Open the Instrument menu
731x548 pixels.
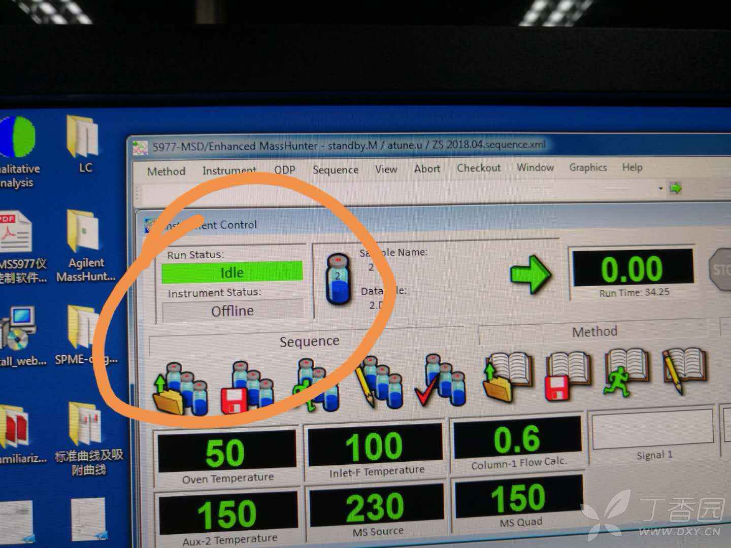[x=229, y=170]
